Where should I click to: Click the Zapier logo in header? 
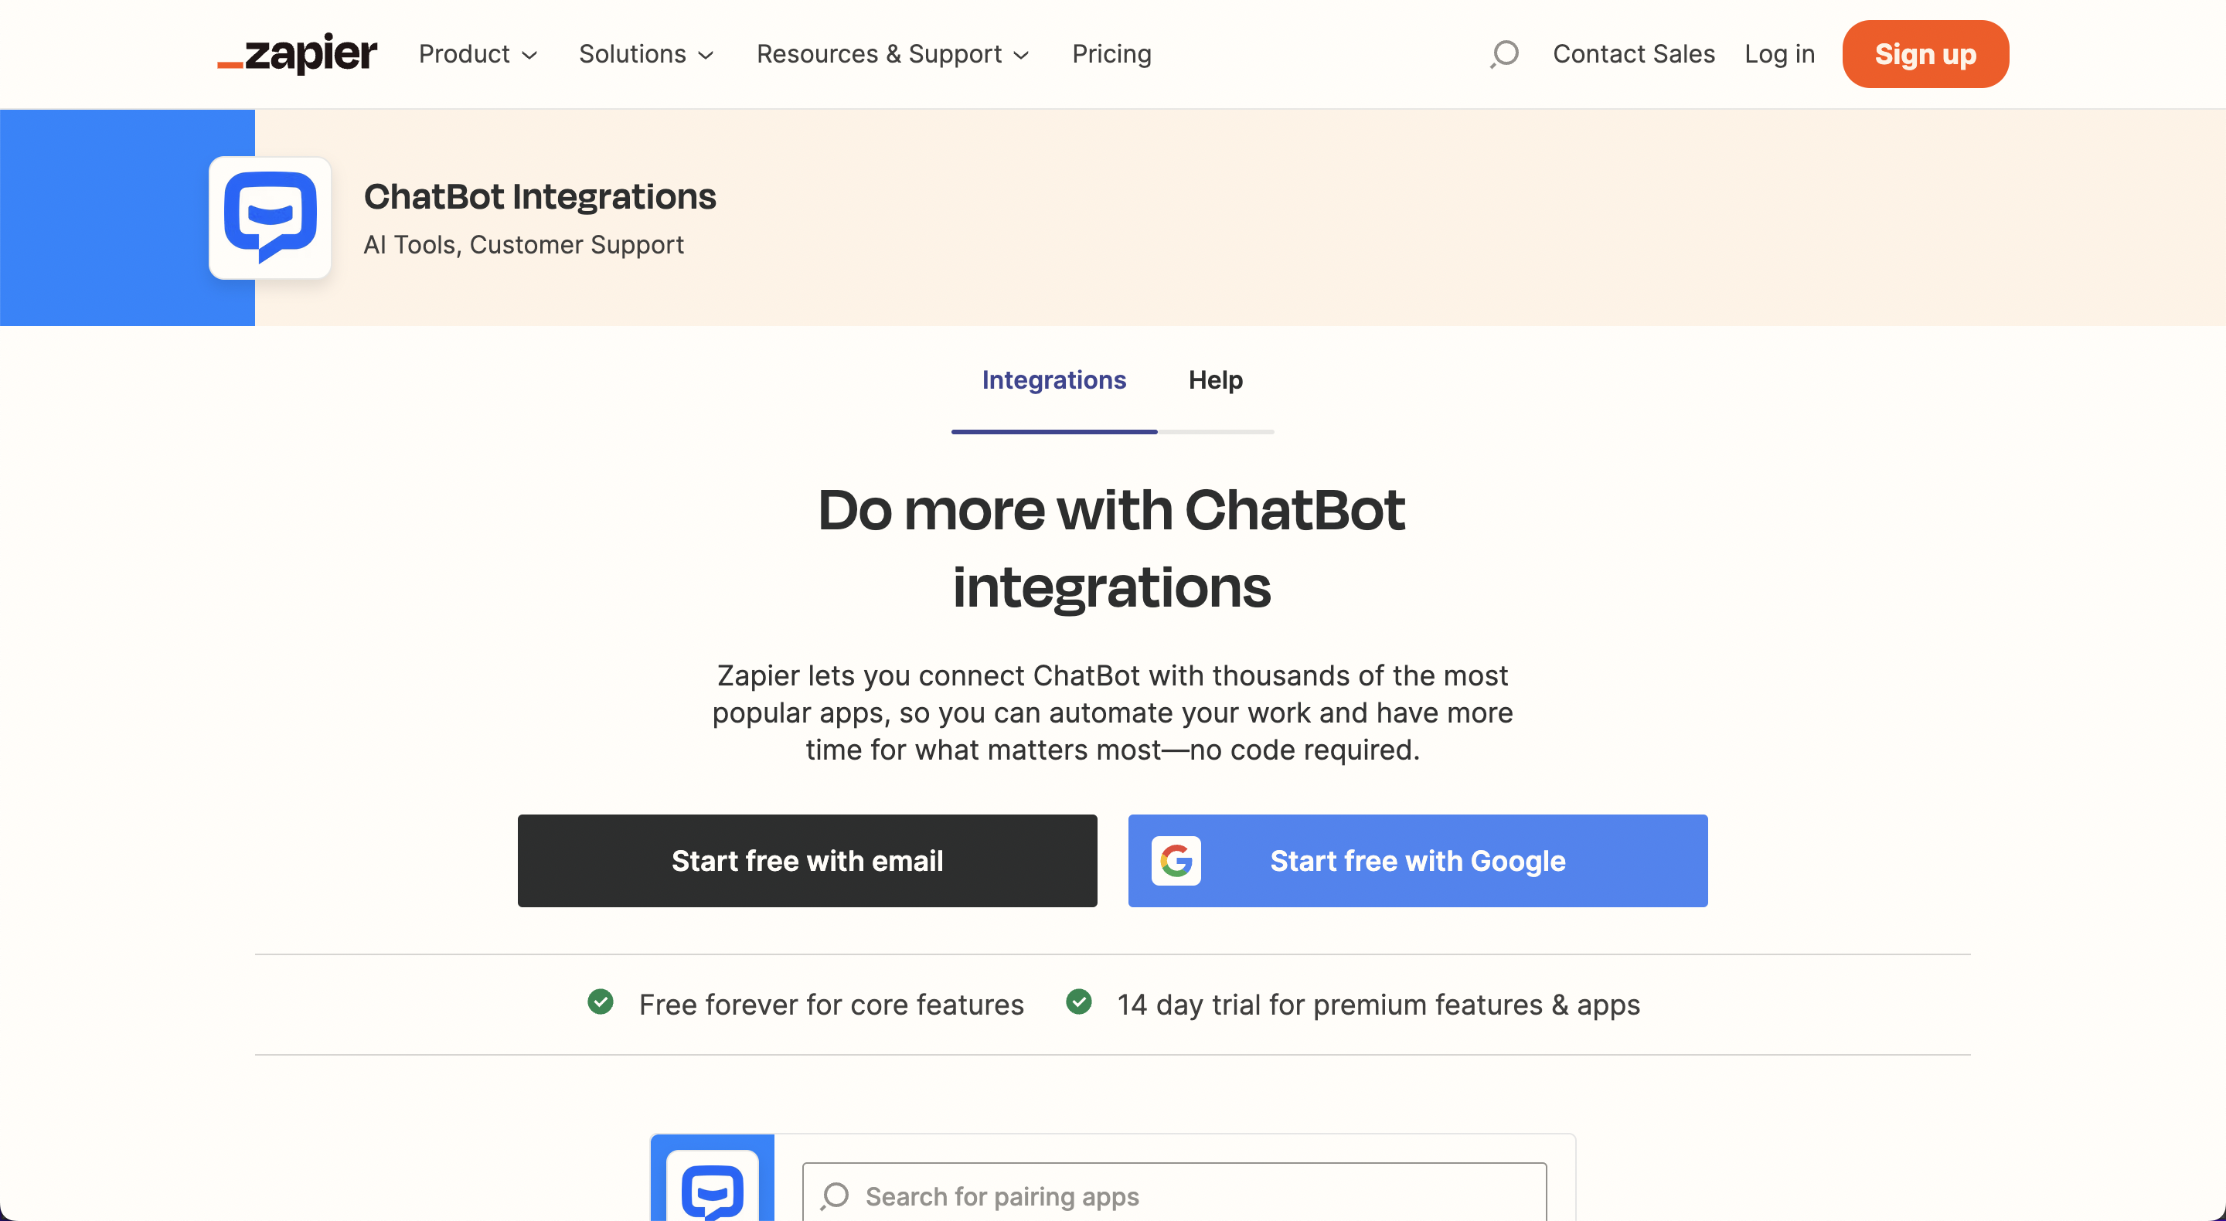(296, 53)
